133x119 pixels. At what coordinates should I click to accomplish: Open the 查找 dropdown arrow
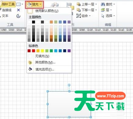[x=114, y=4]
